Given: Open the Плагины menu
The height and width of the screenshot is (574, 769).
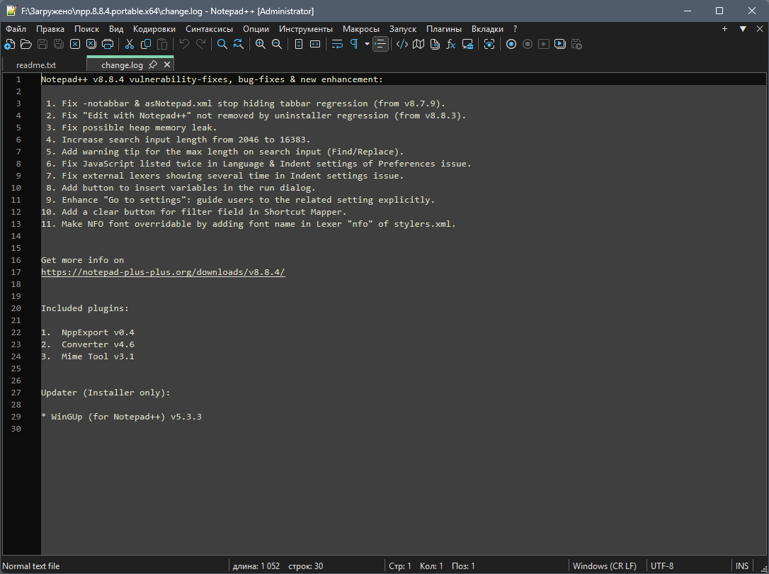Looking at the screenshot, I should coord(444,29).
